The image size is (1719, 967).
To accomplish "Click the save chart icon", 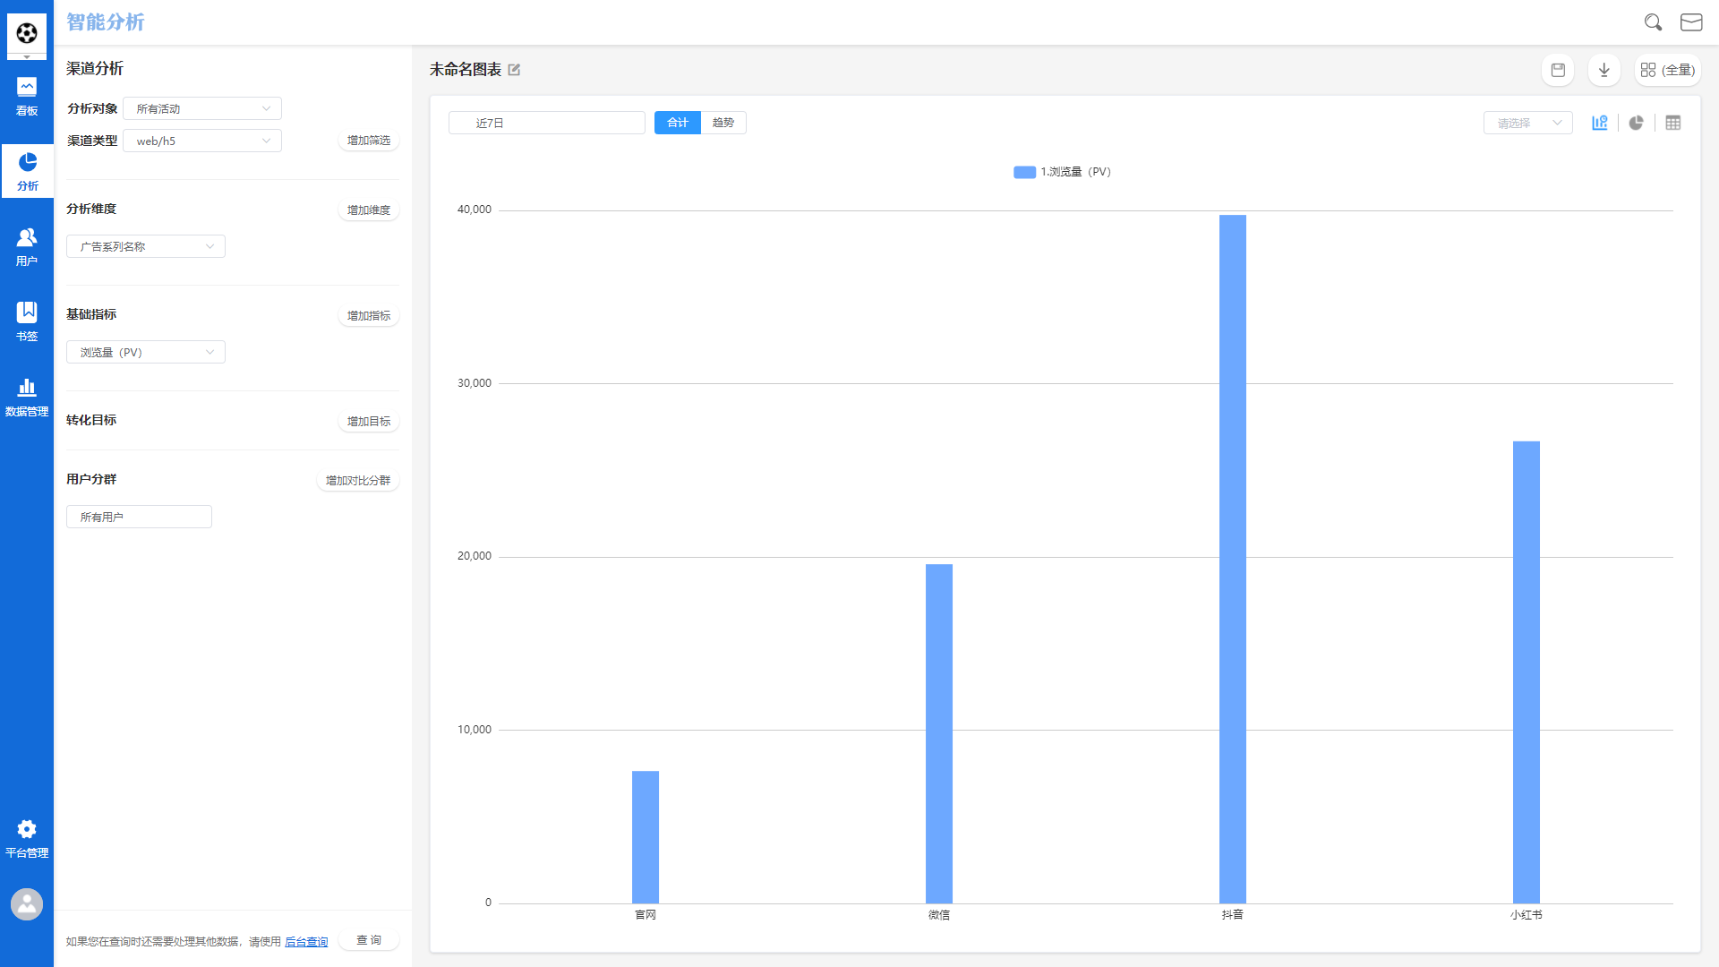I will (1558, 70).
